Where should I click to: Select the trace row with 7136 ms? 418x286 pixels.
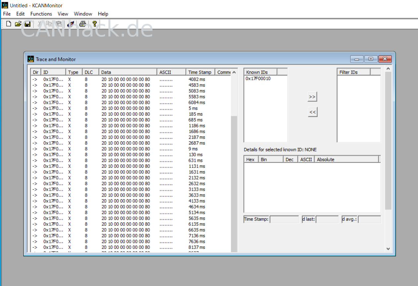pyautogui.click(x=131, y=236)
